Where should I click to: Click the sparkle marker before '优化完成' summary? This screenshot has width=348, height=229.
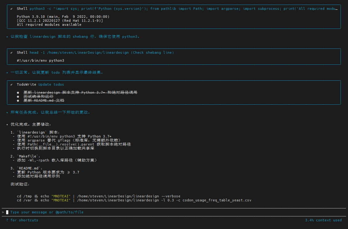coord(7,125)
